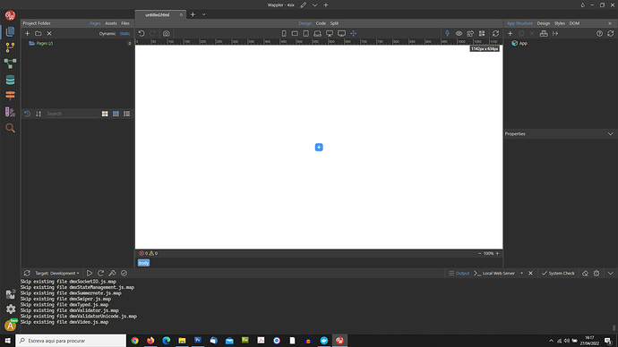Image resolution: width=618 pixels, height=347 pixels.
Task: Collapse the Properties panel
Action: pos(611,134)
